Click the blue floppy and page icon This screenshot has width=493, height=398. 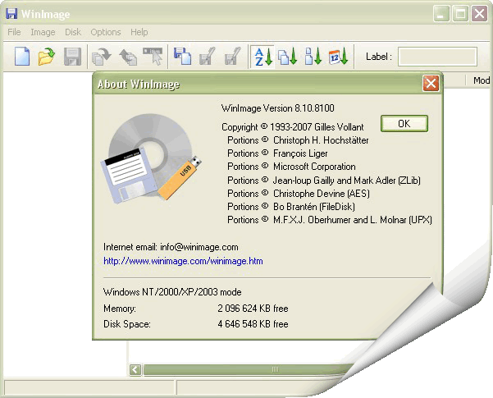pos(182,57)
